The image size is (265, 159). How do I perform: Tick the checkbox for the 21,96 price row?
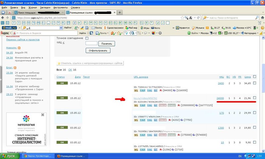pyautogui.click(x=254, y=98)
